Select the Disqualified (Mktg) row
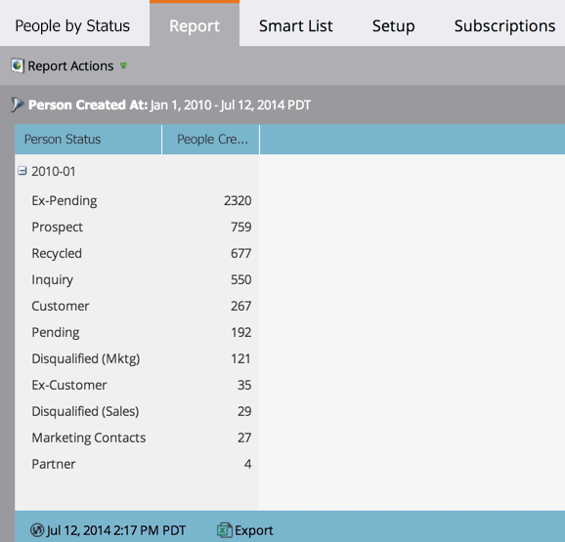Image resolution: width=565 pixels, height=542 pixels. tap(137, 358)
